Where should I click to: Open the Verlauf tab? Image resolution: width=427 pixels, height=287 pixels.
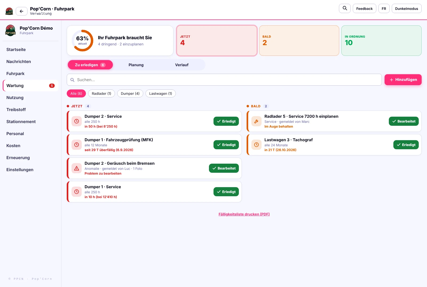pos(182,65)
